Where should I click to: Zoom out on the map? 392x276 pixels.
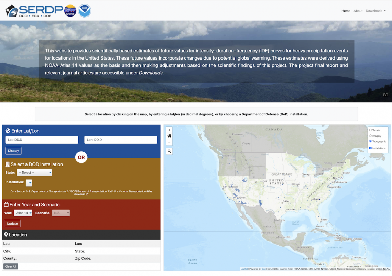(x=169, y=142)
